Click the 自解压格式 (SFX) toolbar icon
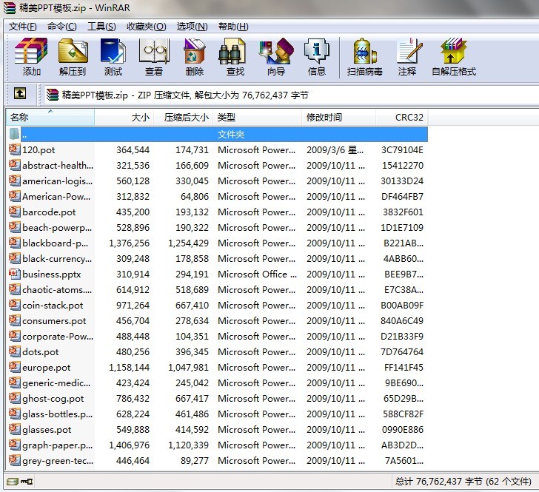 [x=453, y=51]
